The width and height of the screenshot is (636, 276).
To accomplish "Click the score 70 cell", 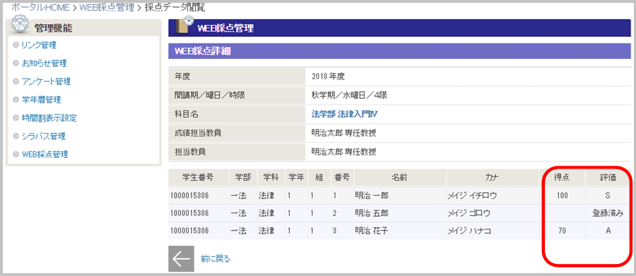I will pyautogui.click(x=562, y=231).
